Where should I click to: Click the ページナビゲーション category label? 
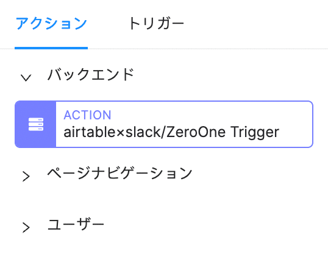119,173
